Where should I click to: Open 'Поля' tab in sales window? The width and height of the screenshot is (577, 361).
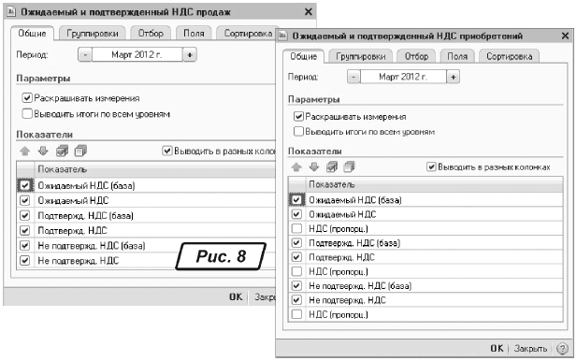(x=194, y=34)
